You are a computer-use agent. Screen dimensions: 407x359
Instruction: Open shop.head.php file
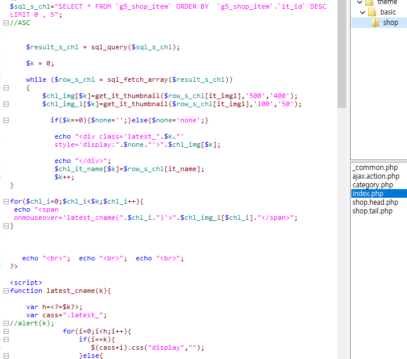(x=375, y=202)
